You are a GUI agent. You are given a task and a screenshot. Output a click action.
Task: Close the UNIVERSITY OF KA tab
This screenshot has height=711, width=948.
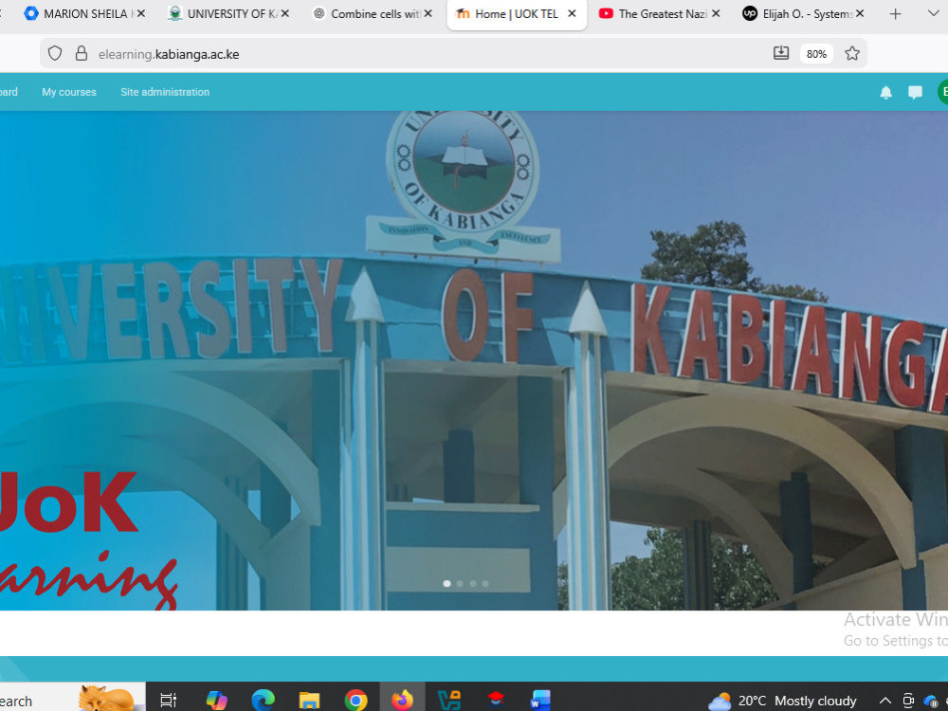tap(284, 13)
